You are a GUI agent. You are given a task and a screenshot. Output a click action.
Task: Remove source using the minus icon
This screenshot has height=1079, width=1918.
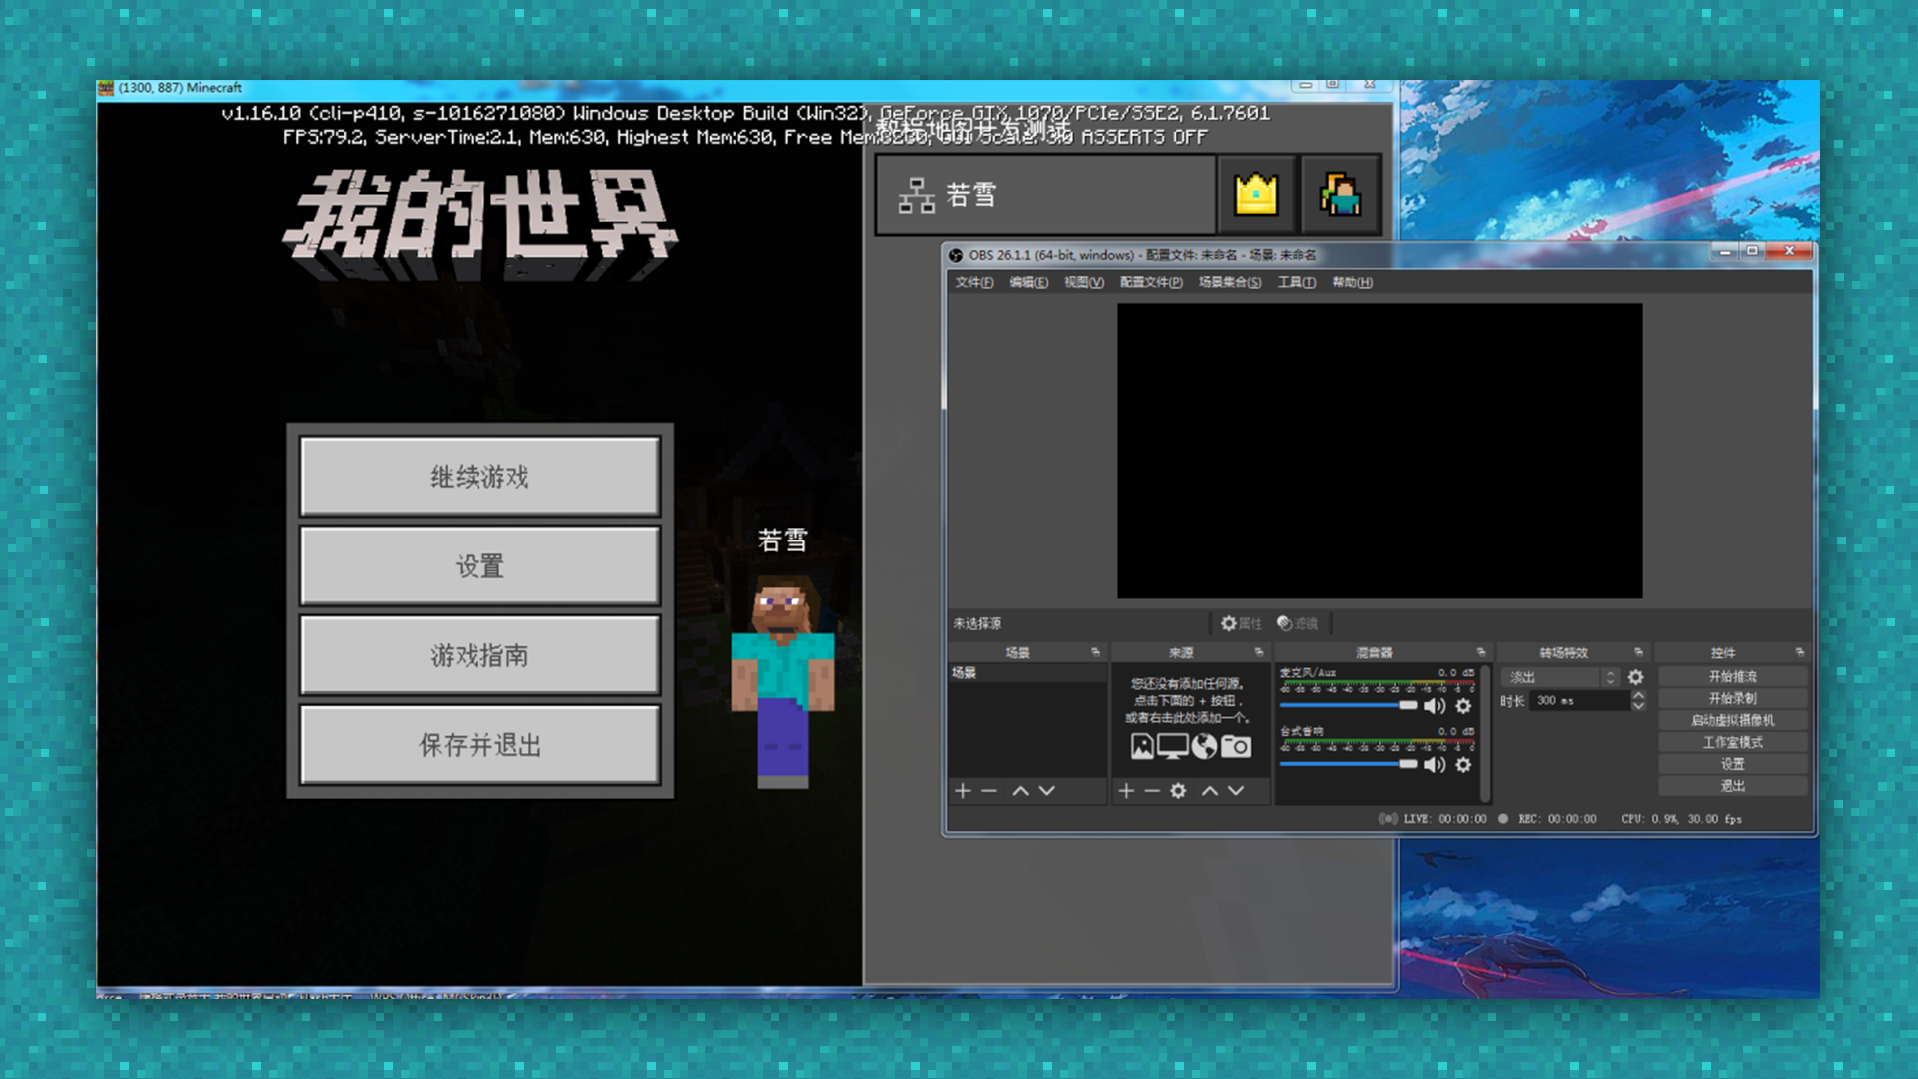coord(1152,790)
